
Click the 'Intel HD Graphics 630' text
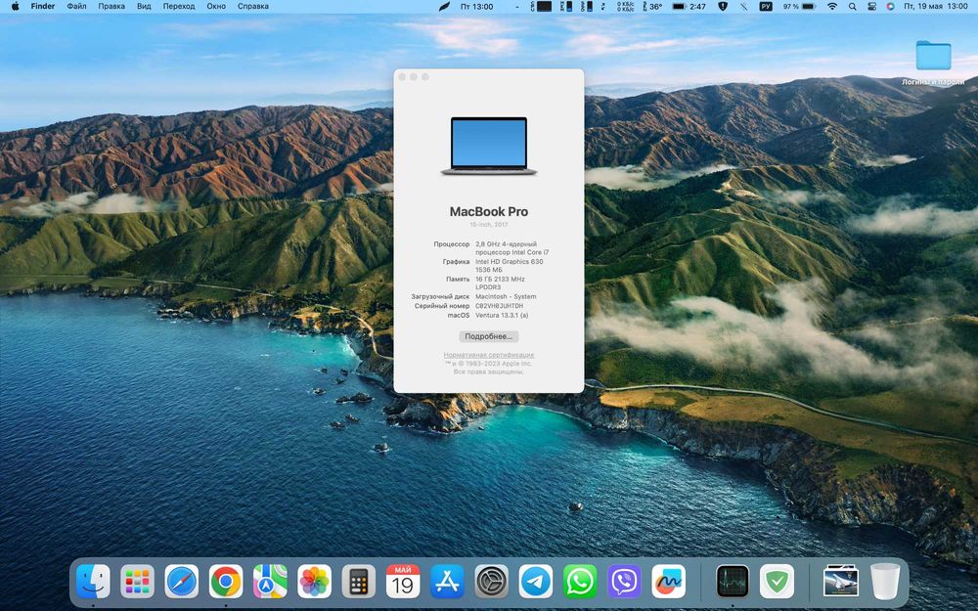(x=509, y=262)
